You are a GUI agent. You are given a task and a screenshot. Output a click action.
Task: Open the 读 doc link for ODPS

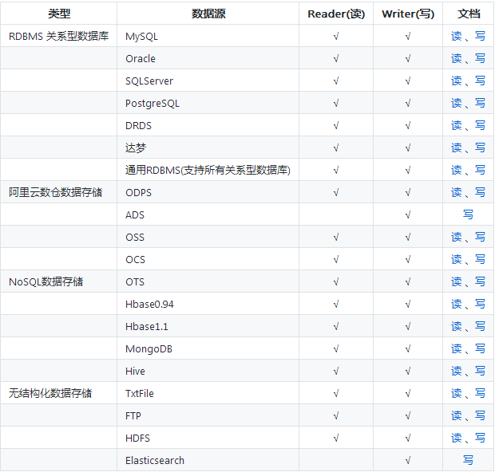pos(457,192)
